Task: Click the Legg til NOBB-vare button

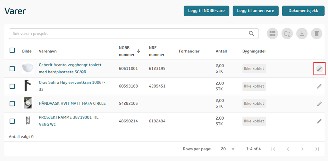Action: coord(207,11)
